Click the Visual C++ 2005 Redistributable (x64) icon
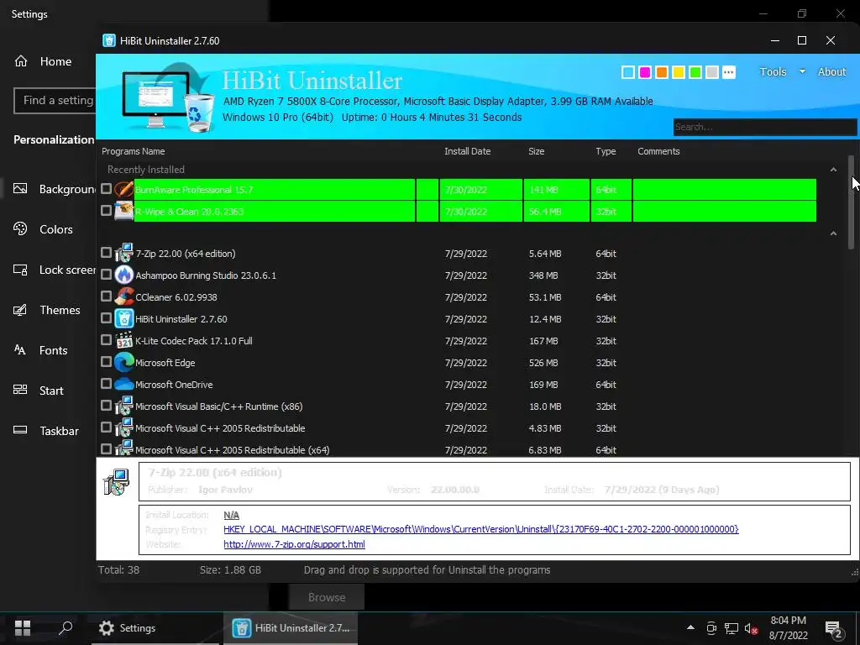The width and height of the screenshot is (860, 645). [x=124, y=448]
